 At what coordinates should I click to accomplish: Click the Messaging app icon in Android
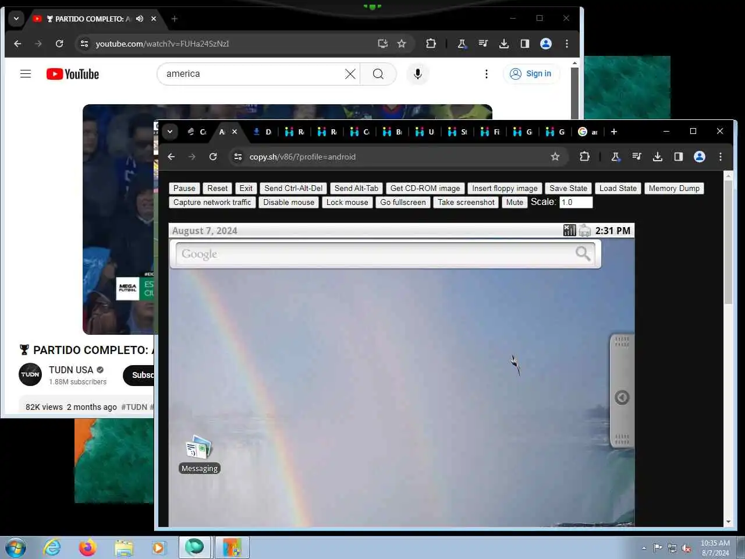point(199,448)
